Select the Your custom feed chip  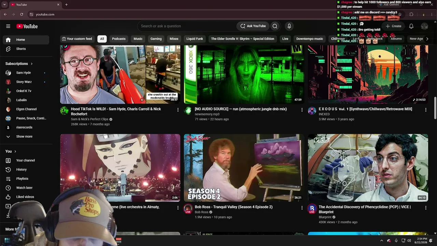77,39
